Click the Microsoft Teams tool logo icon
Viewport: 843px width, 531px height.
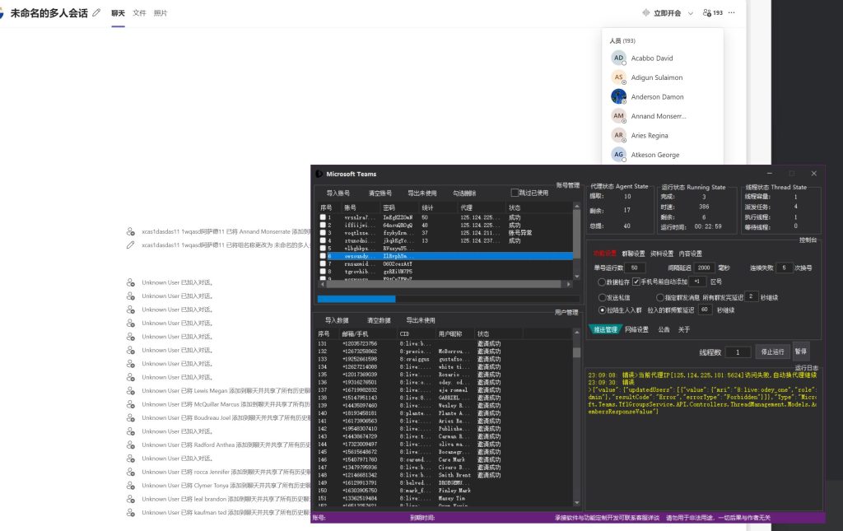[319, 174]
